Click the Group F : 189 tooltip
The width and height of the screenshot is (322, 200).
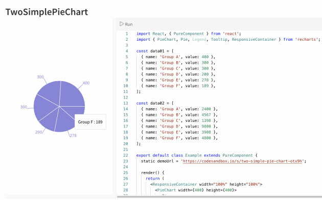pyautogui.click(x=90, y=122)
